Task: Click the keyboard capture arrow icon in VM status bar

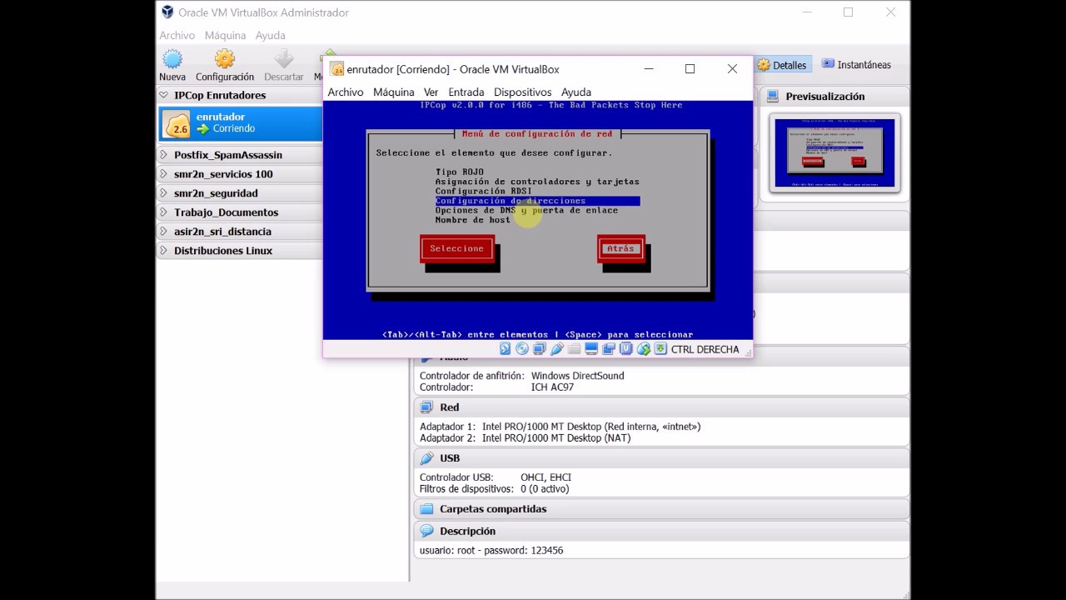Action: point(660,349)
